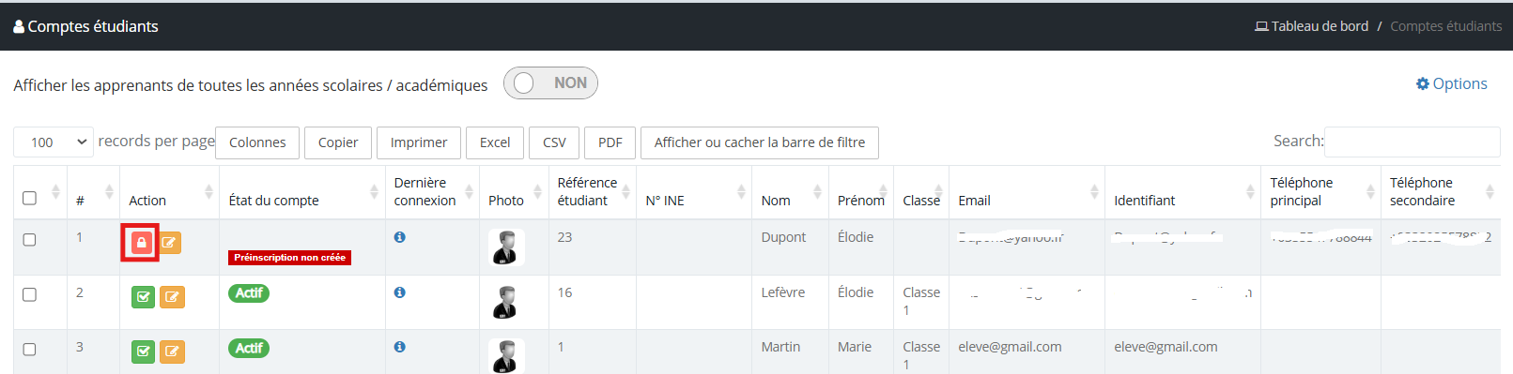Screen dimensions: 1513x374
Task: Tick the select-all checkbox in table header
Action: [29, 198]
